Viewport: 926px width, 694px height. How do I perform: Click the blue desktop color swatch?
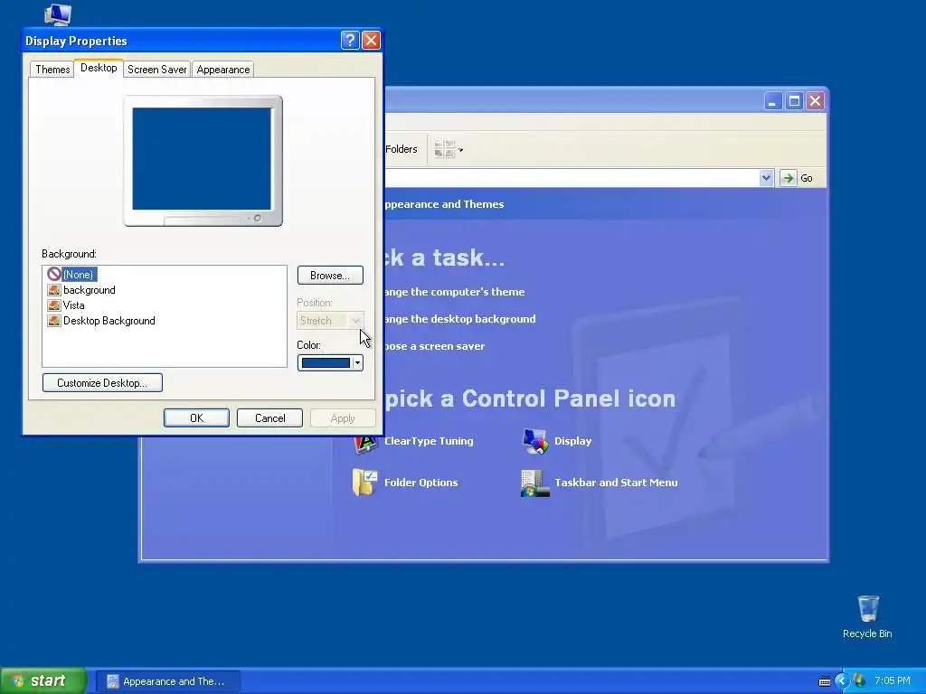coord(326,363)
